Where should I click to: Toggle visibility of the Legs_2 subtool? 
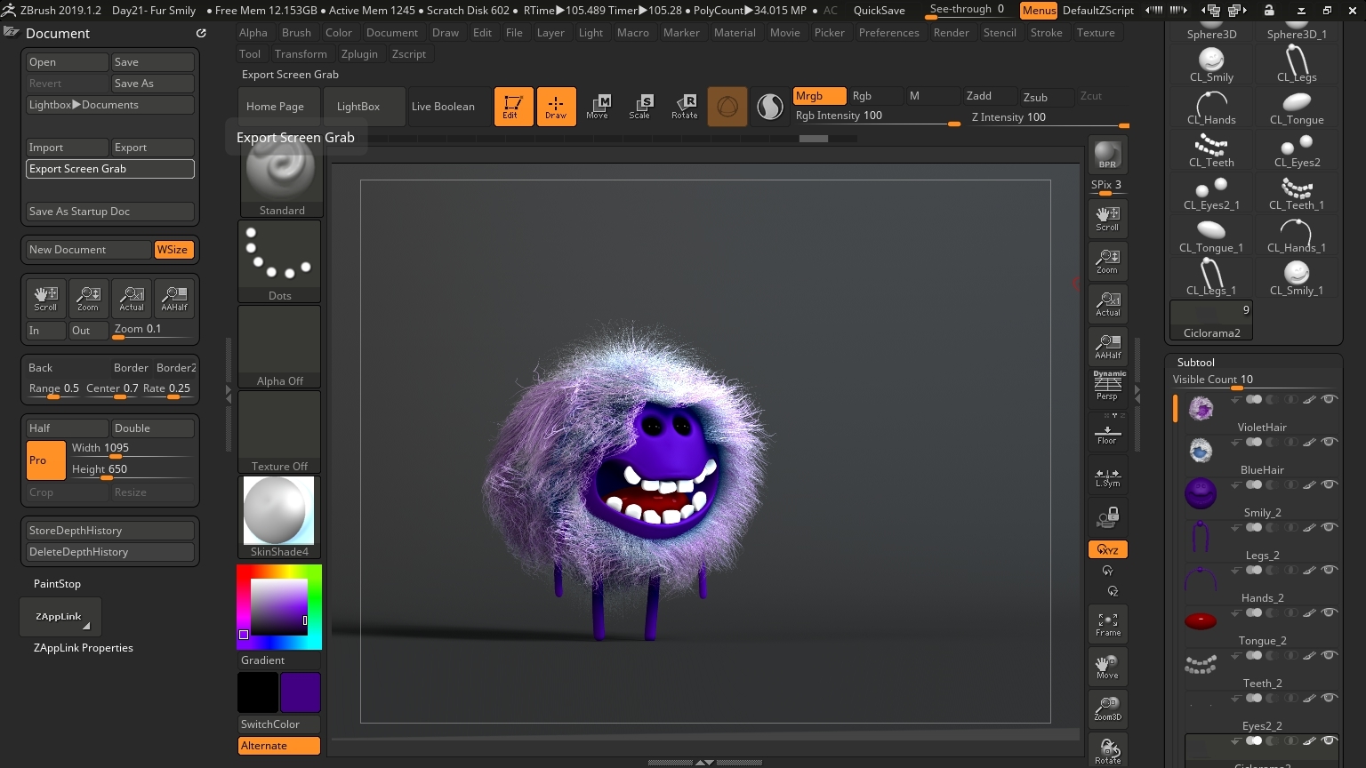(1329, 527)
